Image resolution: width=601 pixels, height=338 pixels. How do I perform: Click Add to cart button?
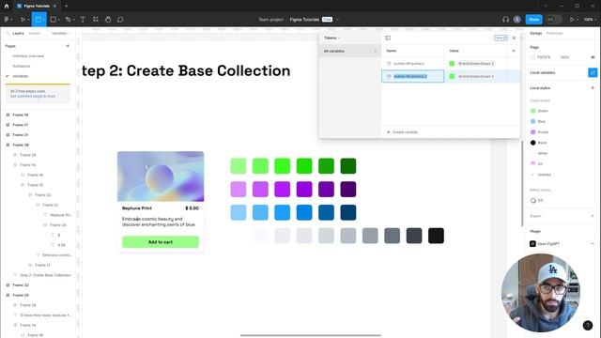click(x=161, y=242)
